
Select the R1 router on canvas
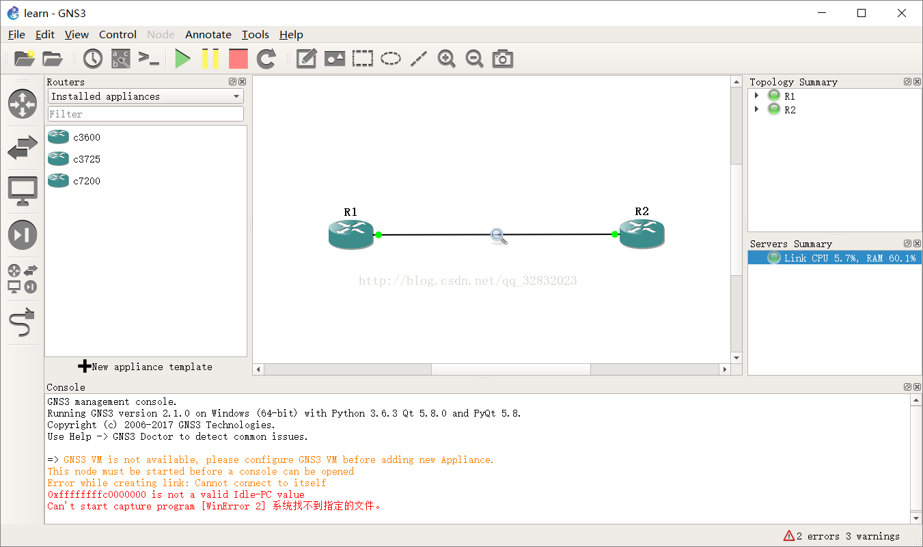click(x=351, y=234)
